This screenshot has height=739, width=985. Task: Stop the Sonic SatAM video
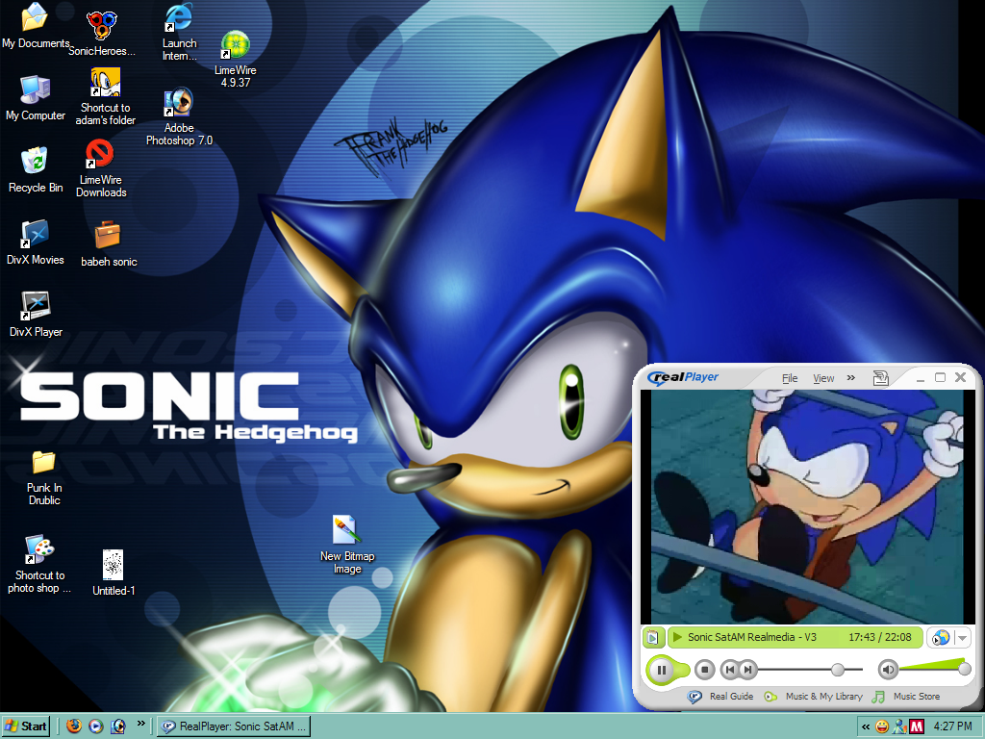[704, 669]
